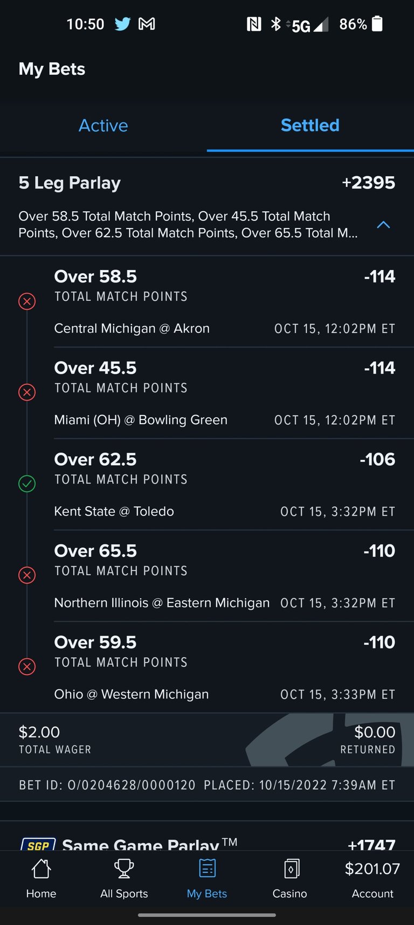Open the Casino cards icon
Viewport: 414px width, 925px height.
(290, 868)
